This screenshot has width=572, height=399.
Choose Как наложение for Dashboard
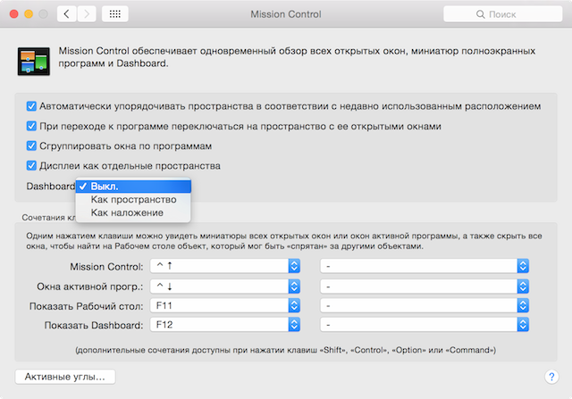133,212
